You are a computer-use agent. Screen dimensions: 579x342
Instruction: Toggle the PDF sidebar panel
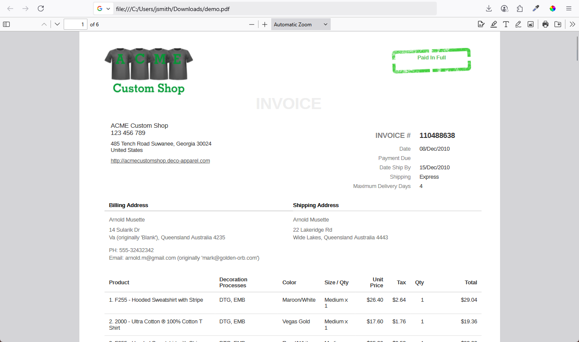pos(6,25)
